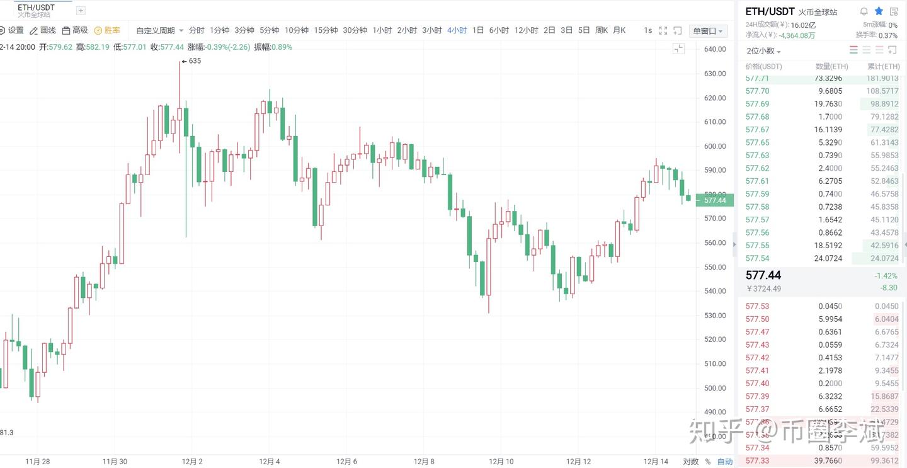This screenshot has height=468, width=907.
Task: Expand the custom period (自定义周期) dropdown
Action: point(160,30)
